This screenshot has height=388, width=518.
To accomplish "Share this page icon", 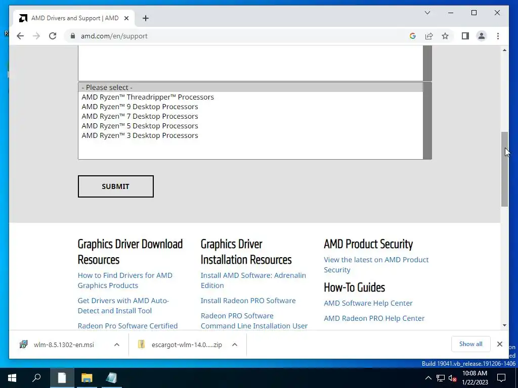I will pyautogui.click(x=429, y=36).
